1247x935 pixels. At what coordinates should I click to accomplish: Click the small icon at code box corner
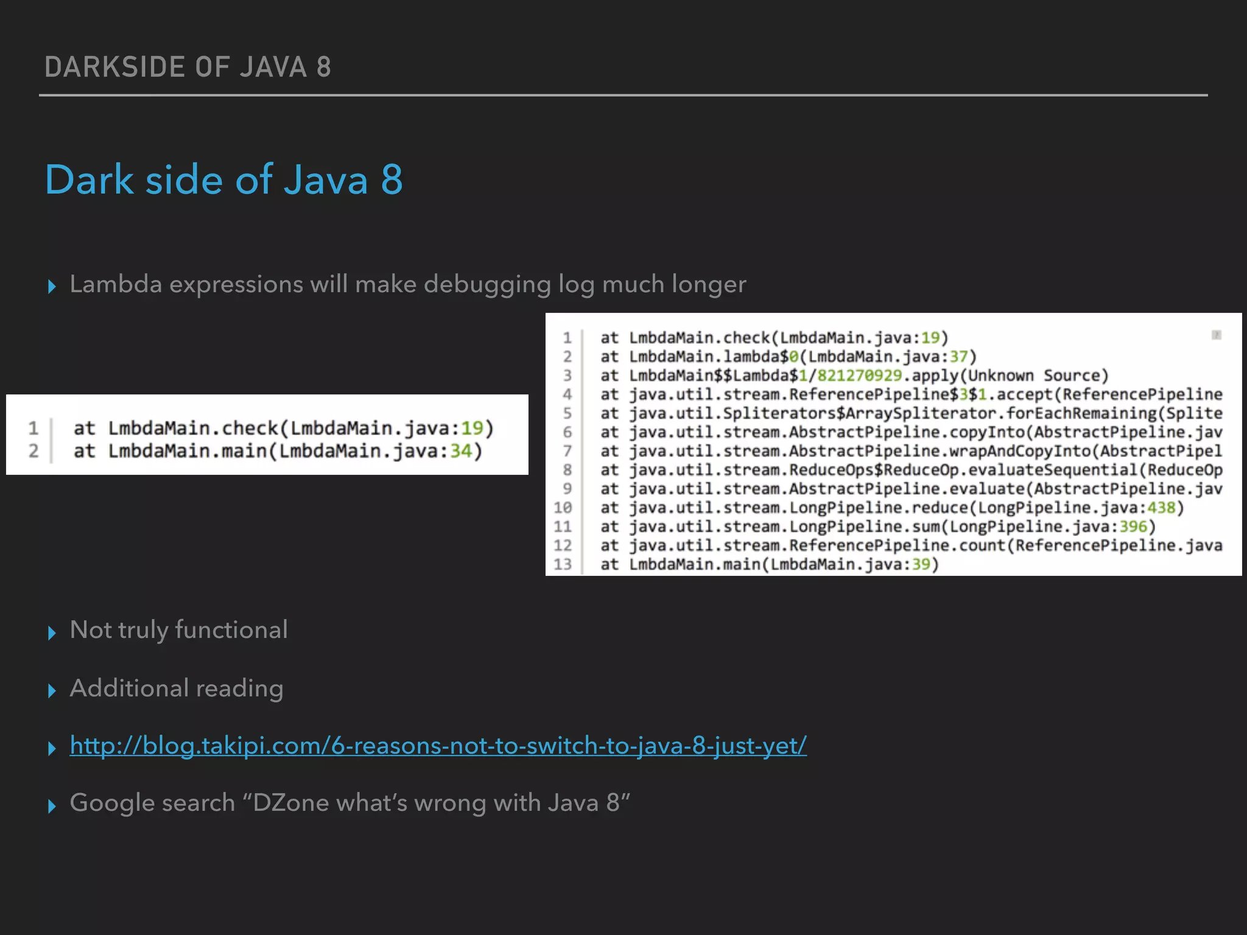(1217, 335)
